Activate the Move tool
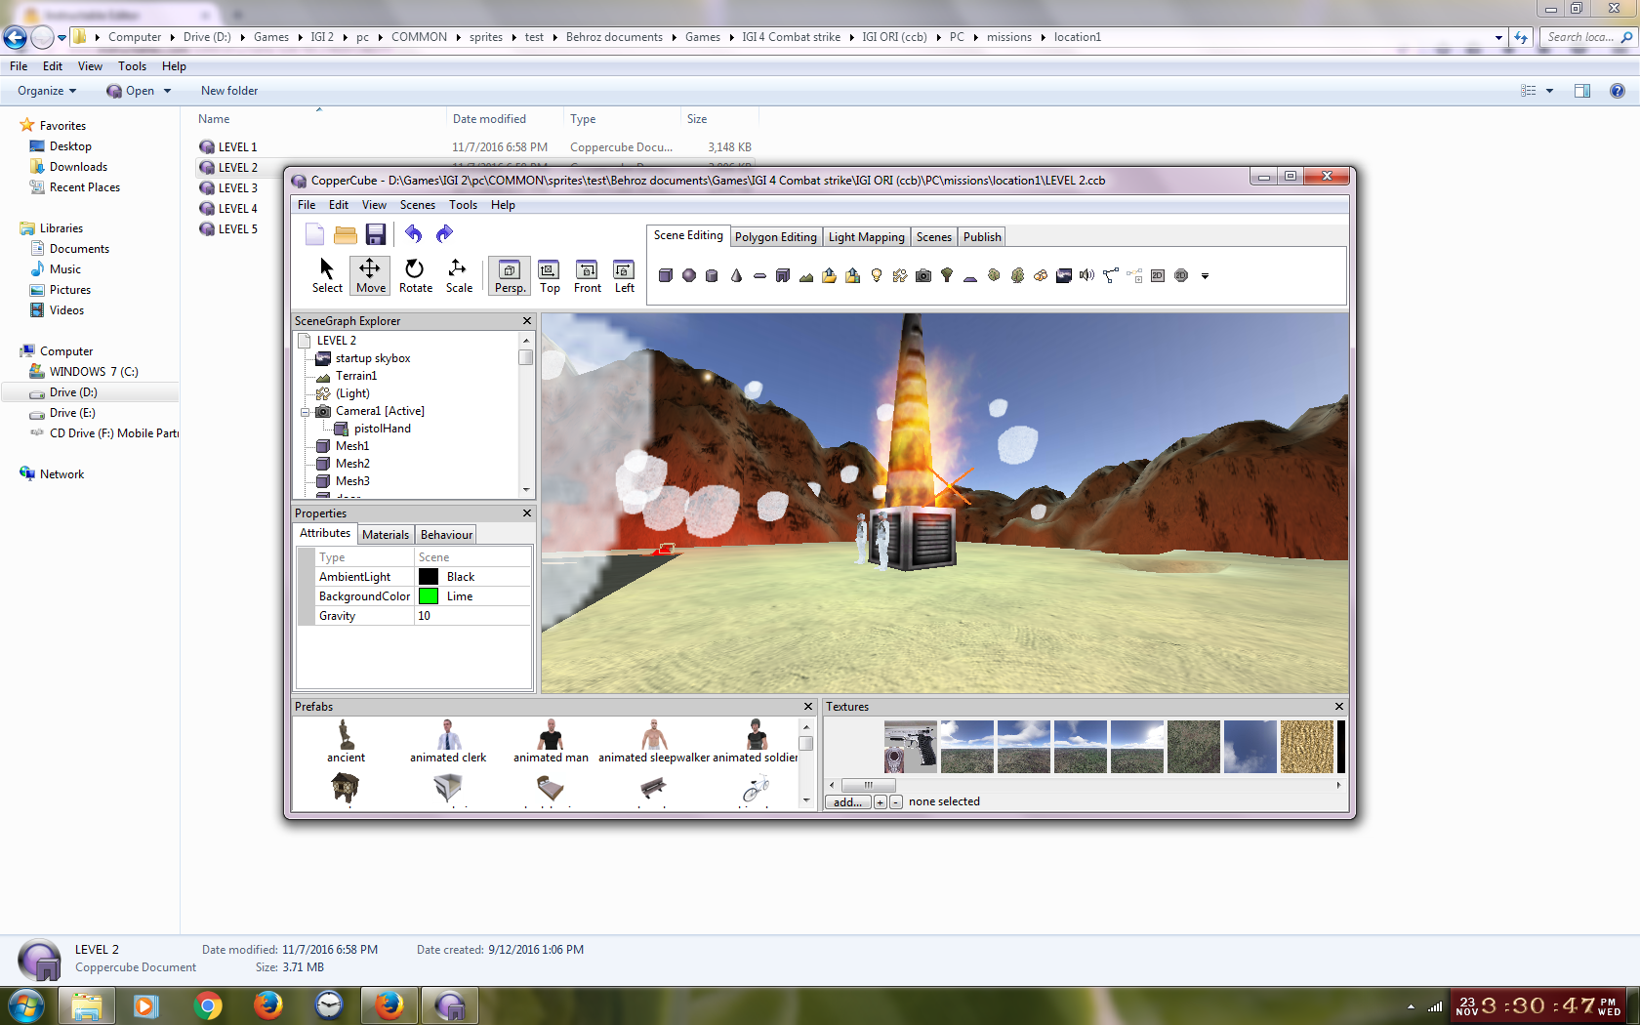 coord(370,275)
